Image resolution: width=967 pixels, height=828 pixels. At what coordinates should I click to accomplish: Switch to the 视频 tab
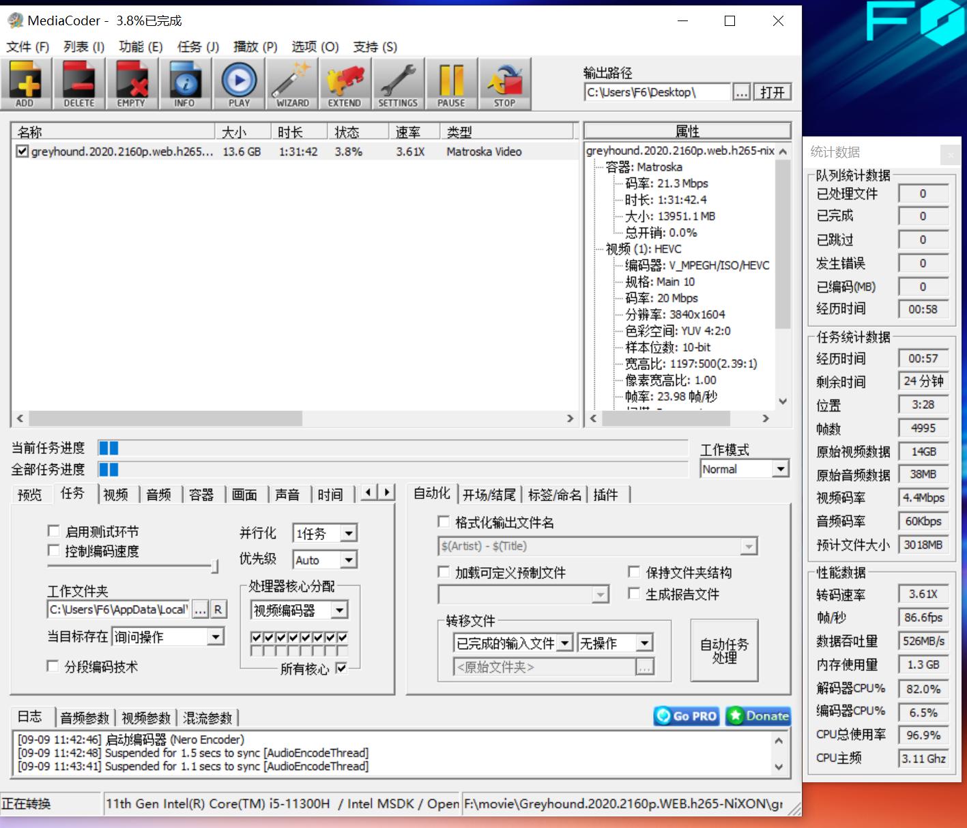(x=115, y=494)
